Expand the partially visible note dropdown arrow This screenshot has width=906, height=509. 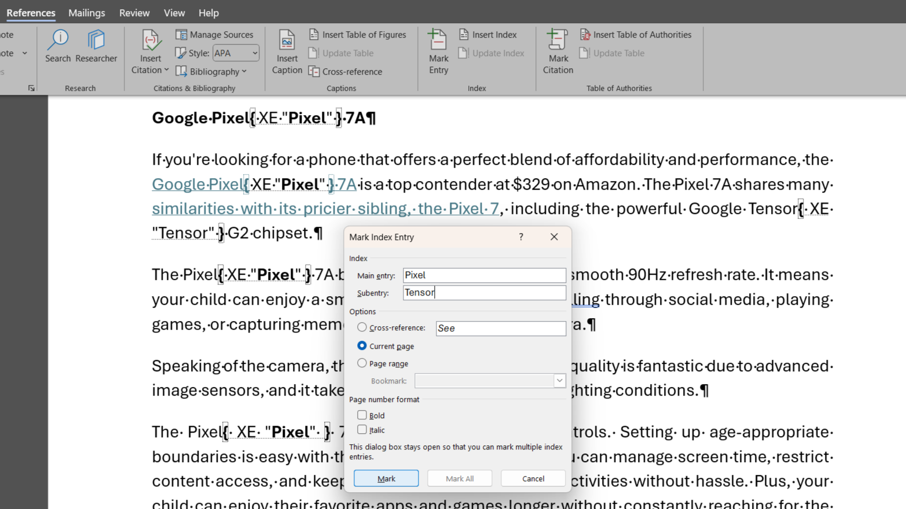click(24, 53)
